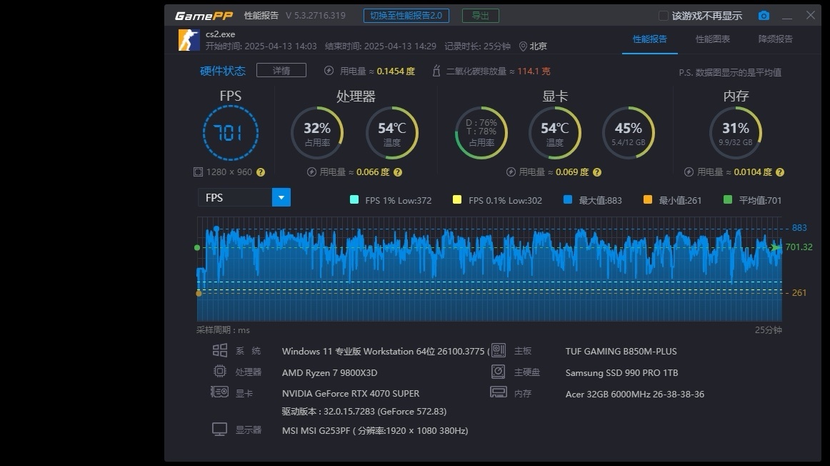The height and width of the screenshot is (466, 830).
Task: Click the memory power lightning icon
Action: pyautogui.click(x=689, y=172)
